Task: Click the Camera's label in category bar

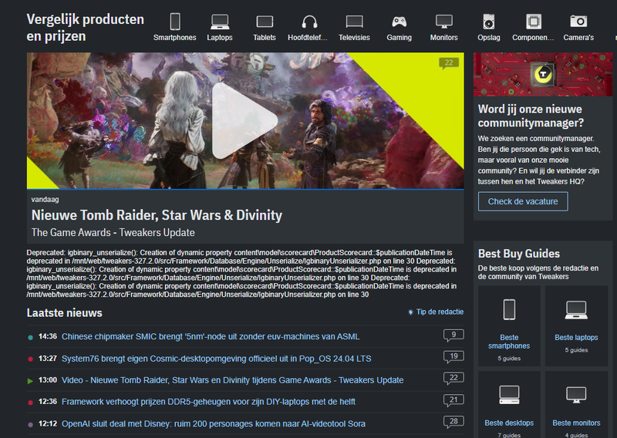Action: point(578,37)
